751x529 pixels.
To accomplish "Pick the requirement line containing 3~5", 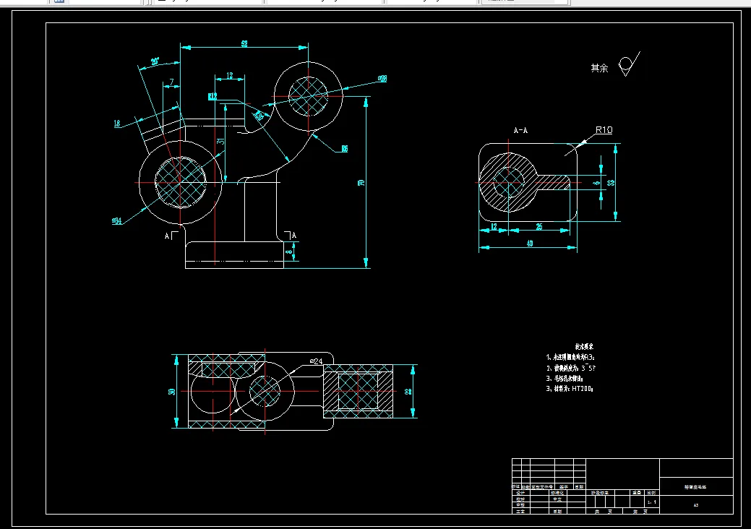I will click(x=571, y=368).
